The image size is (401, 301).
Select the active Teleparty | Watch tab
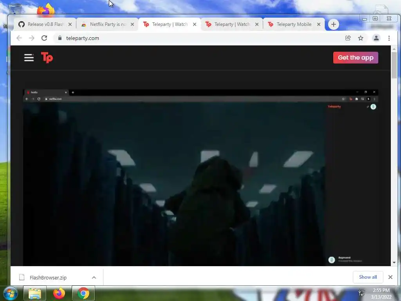169,24
